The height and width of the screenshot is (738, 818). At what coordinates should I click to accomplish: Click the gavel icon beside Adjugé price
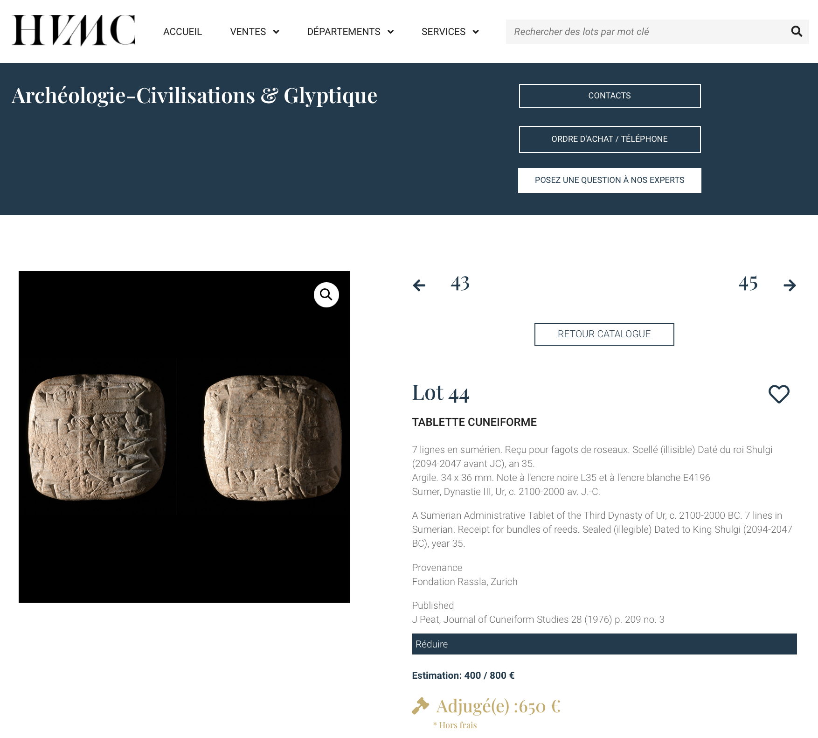point(420,706)
